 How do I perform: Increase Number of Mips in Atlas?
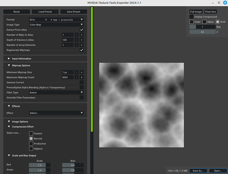(82, 35)
